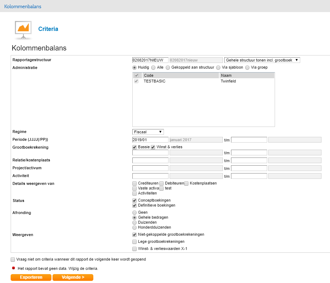Open the Kolommenbalans tab
Screen dimensions: 330x283
tap(23, 6)
